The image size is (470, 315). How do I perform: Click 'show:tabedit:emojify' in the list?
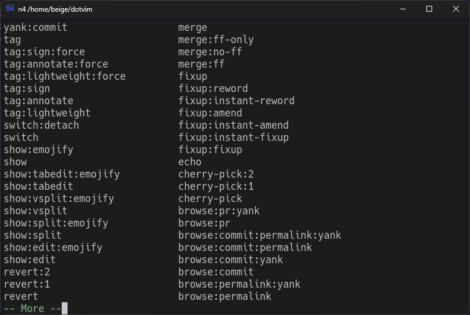pyautogui.click(x=62, y=174)
